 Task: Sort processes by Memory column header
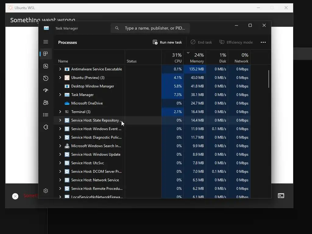(195, 57)
